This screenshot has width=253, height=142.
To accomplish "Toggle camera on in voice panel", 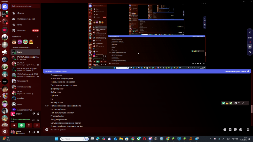I will pos(14,125).
